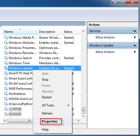The height and width of the screenshot is (136, 140).
Task: Click the gear icon beside WinHTTP Web
Action: click(6, 73)
